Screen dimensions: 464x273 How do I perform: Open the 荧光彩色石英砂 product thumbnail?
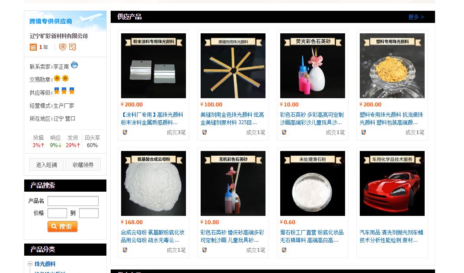pyautogui.click(x=313, y=66)
